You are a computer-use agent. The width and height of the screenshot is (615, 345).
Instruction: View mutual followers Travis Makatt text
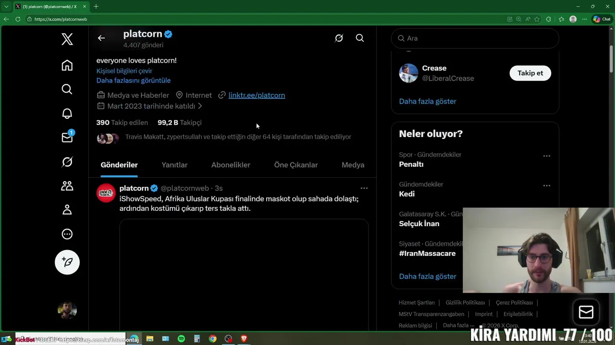click(238, 137)
